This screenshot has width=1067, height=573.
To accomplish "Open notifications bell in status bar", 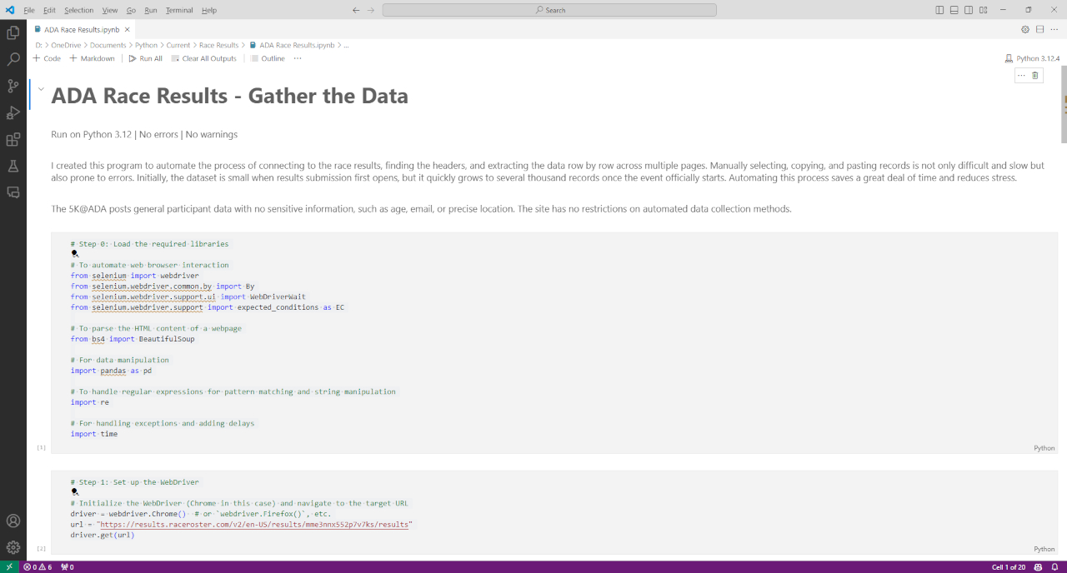I will click(1054, 567).
